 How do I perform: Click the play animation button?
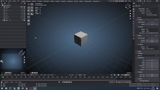pos(68,82)
